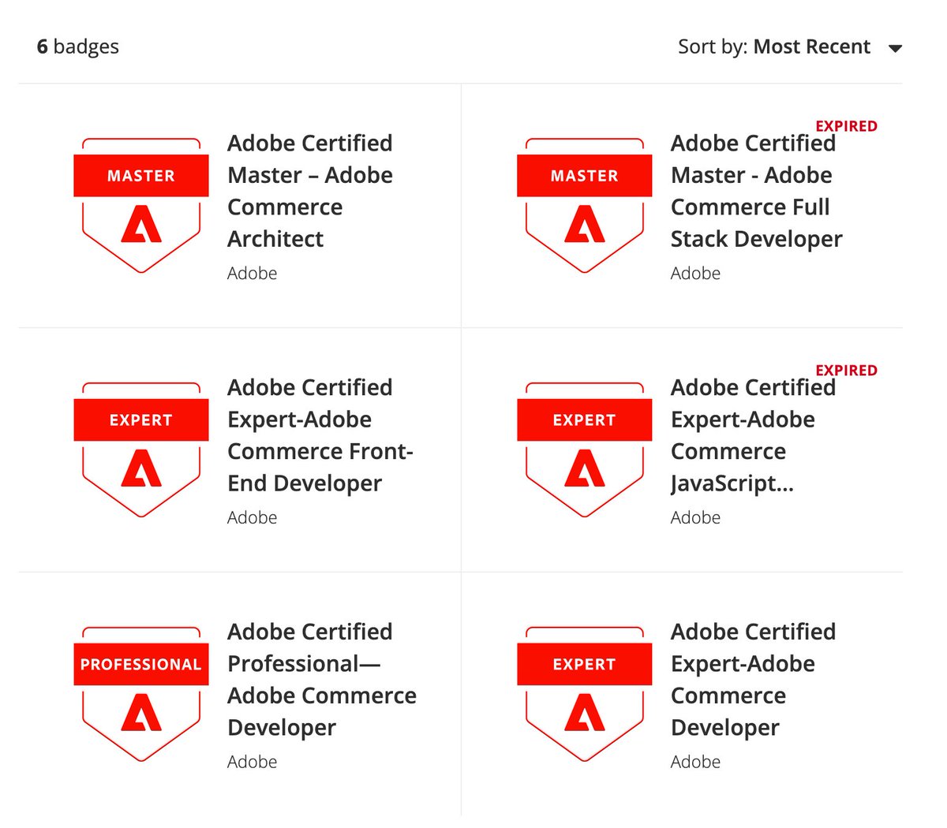The image size is (947, 828).
Task: Click EXPIRED label on Commerce JavaScript badge
Action: point(846,371)
